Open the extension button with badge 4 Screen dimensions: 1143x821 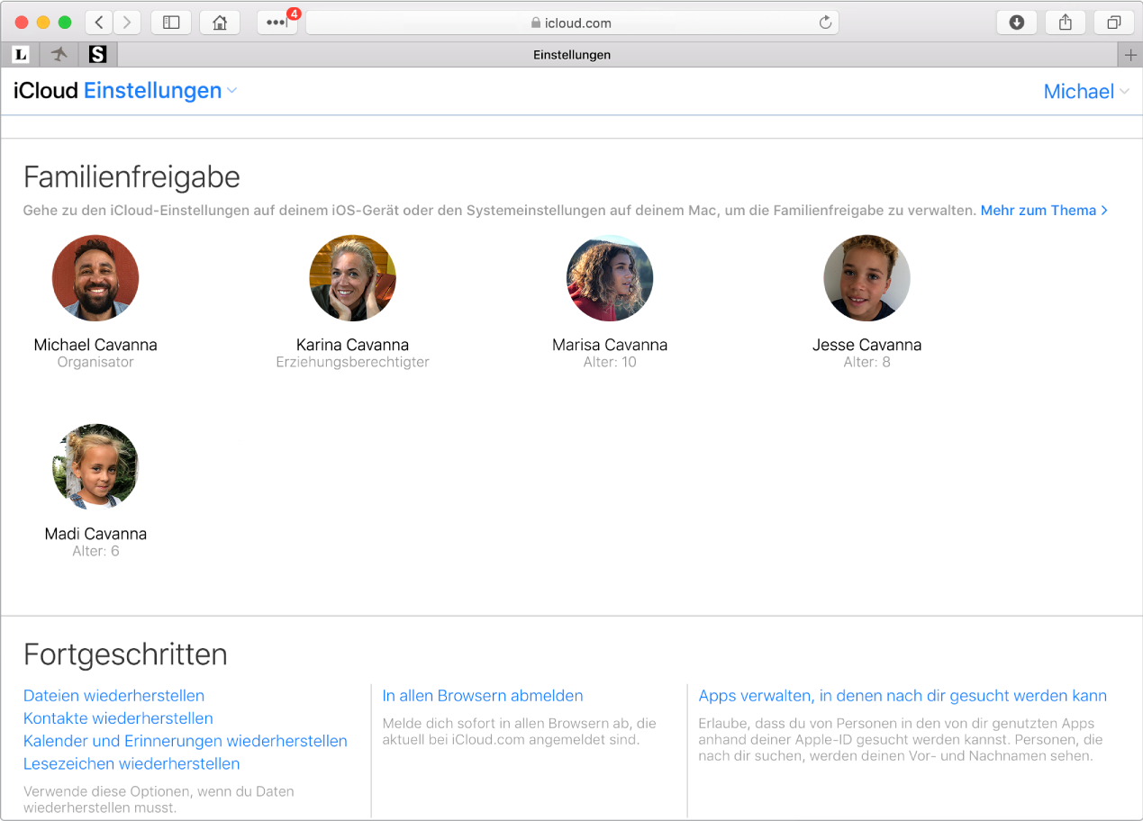click(277, 23)
